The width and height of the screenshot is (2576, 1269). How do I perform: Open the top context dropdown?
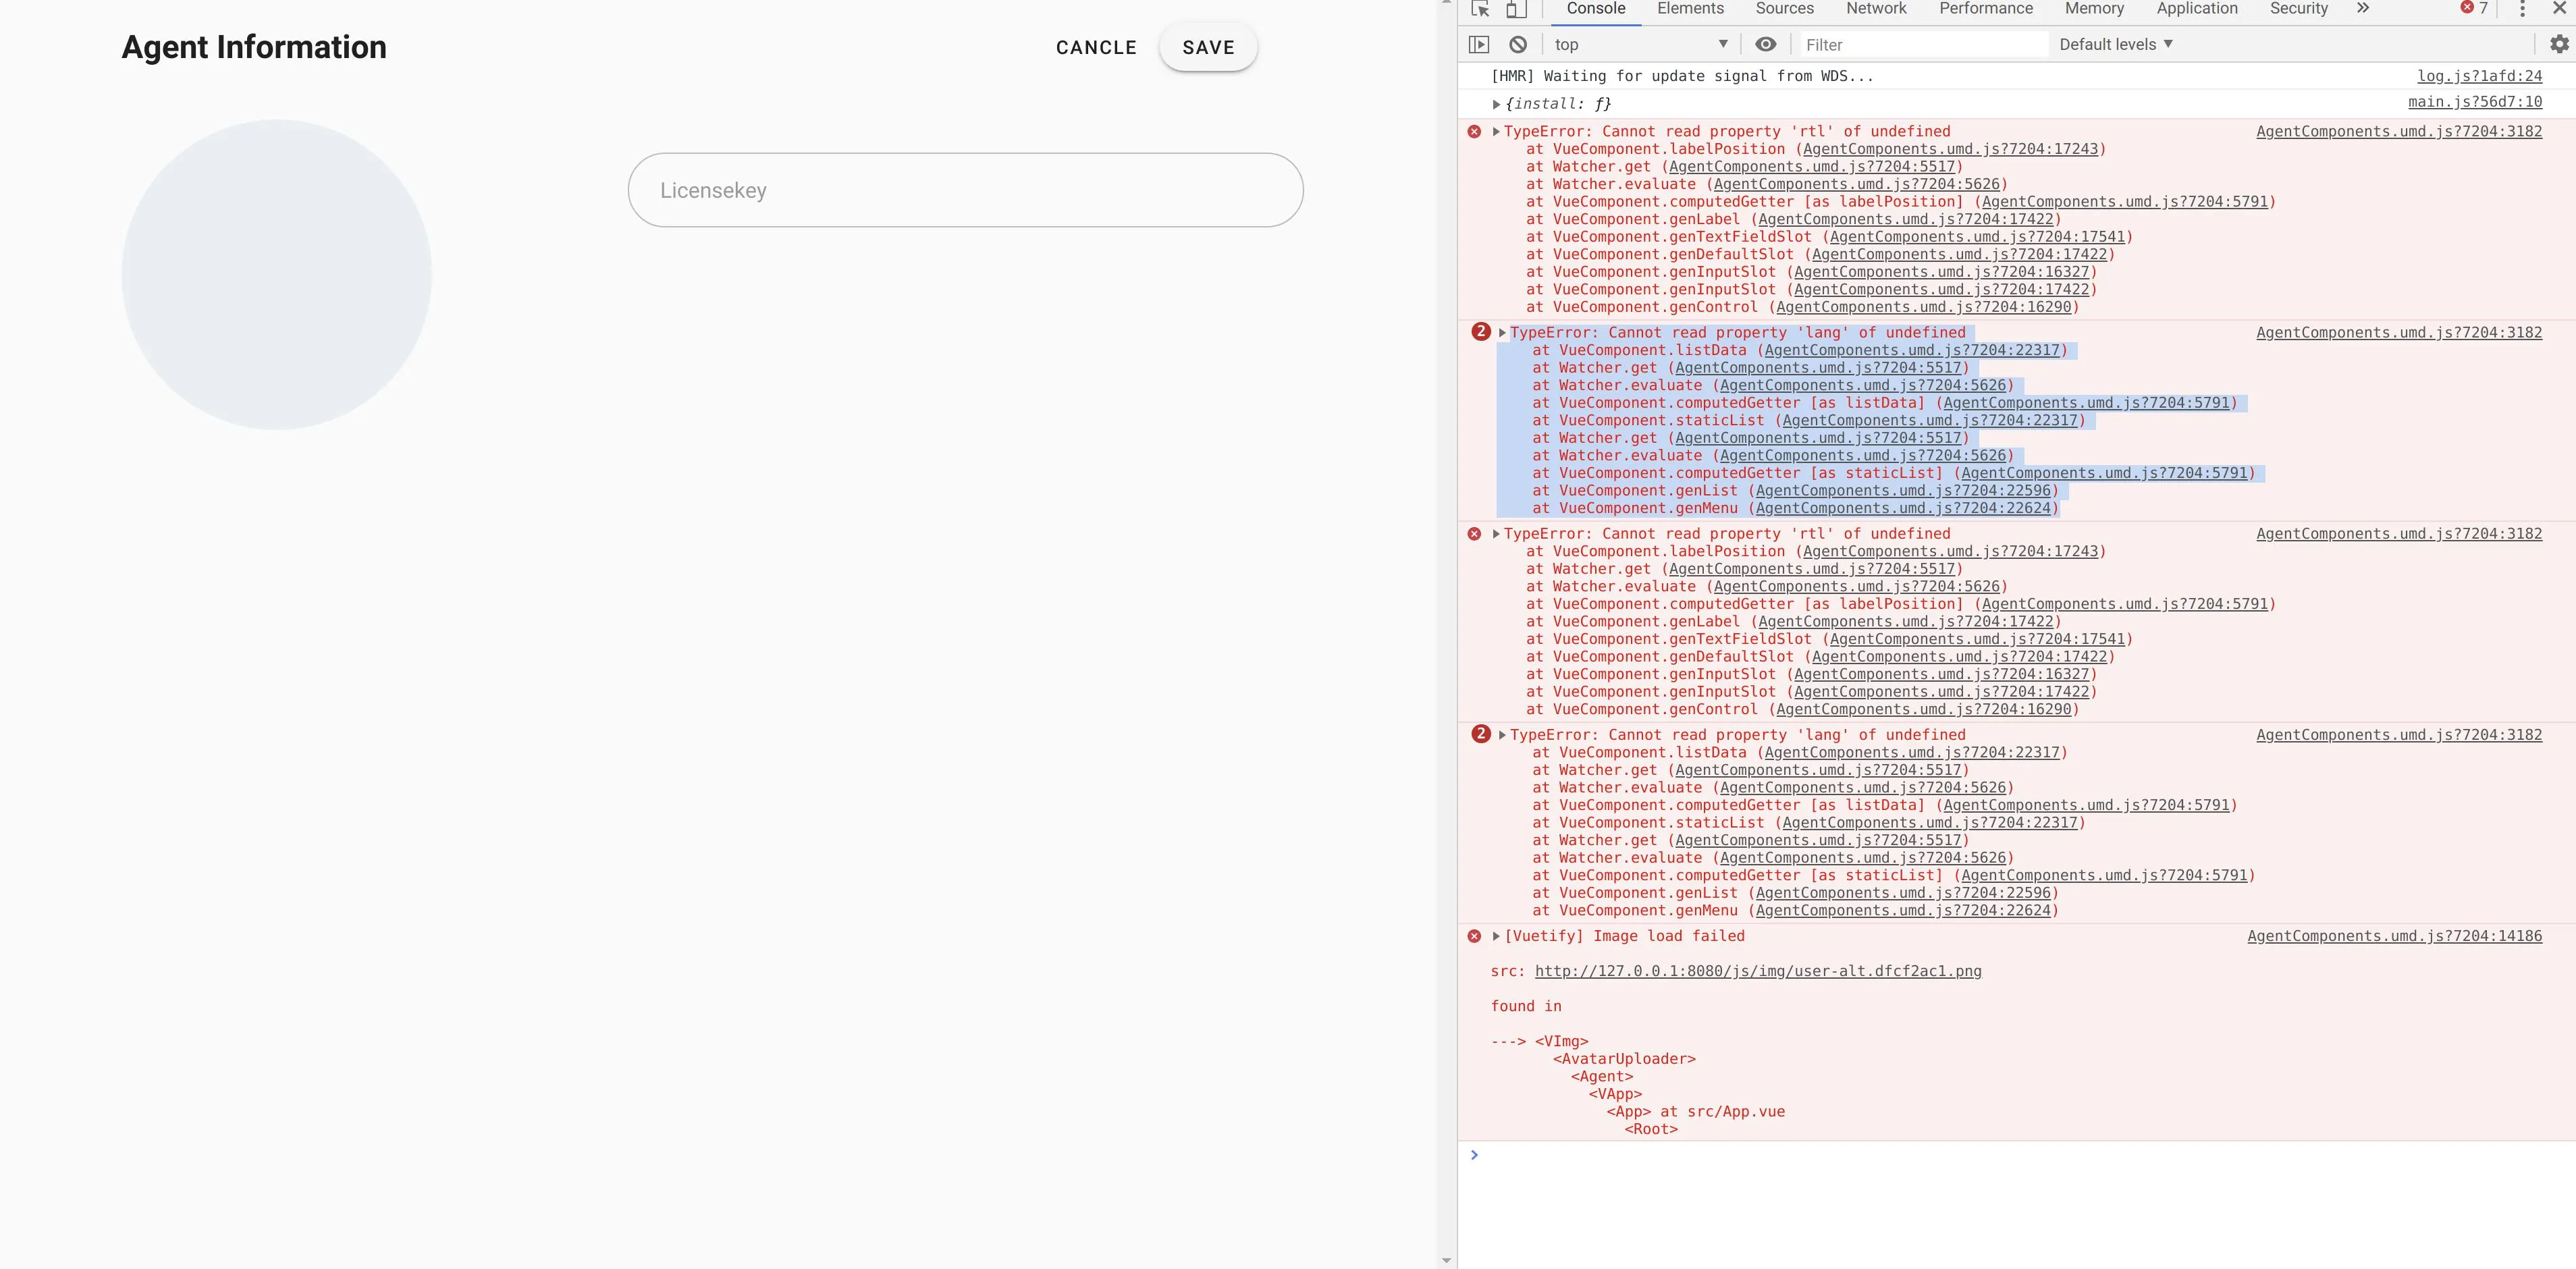coord(1641,44)
